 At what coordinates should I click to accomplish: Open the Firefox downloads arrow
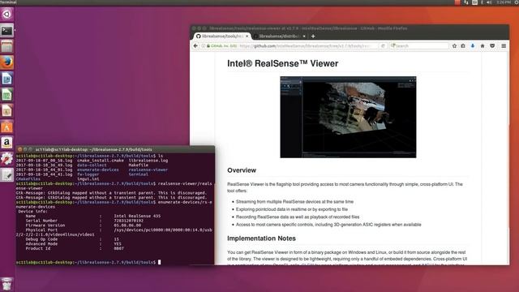pos(473,46)
